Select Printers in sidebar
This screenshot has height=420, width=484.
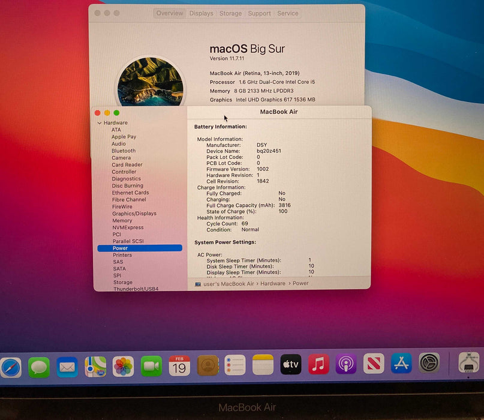click(122, 255)
